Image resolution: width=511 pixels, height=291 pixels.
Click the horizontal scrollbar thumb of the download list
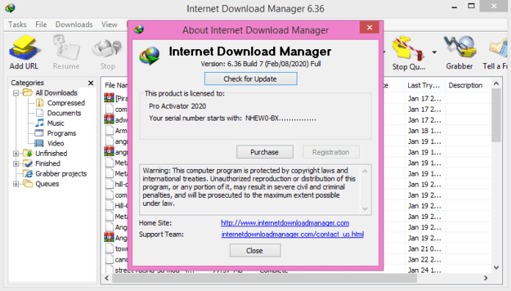[264, 278]
